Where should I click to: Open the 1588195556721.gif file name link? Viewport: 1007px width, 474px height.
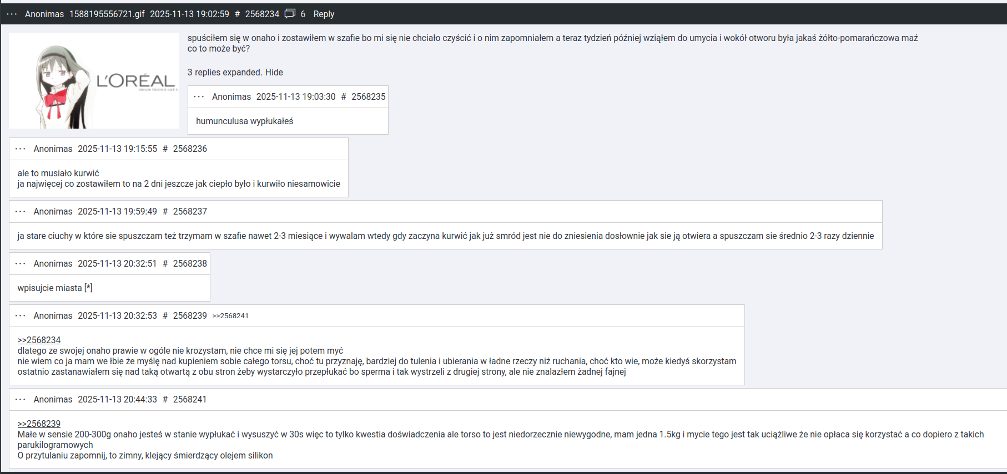tap(107, 14)
